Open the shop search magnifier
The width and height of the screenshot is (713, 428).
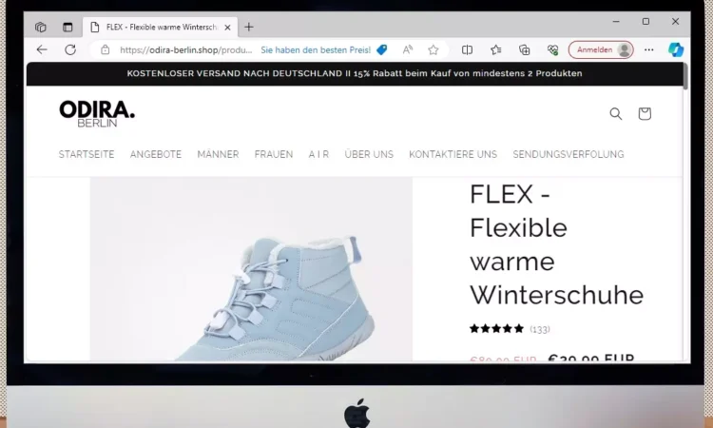tap(616, 114)
